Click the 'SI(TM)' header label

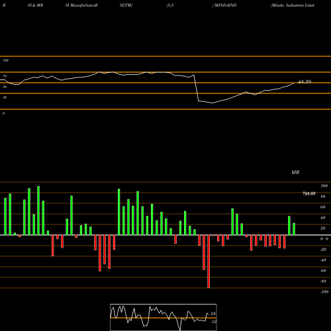tap(126, 5)
